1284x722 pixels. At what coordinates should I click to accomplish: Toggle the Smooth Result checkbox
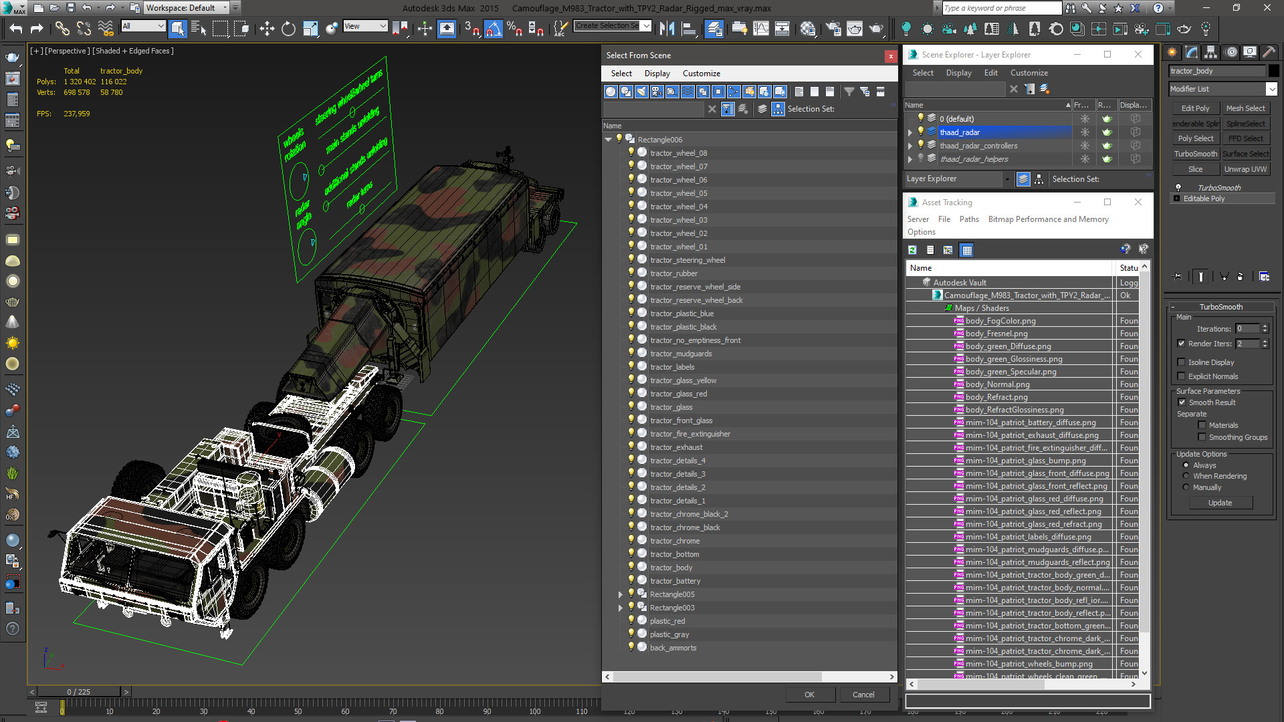pos(1182,402)
